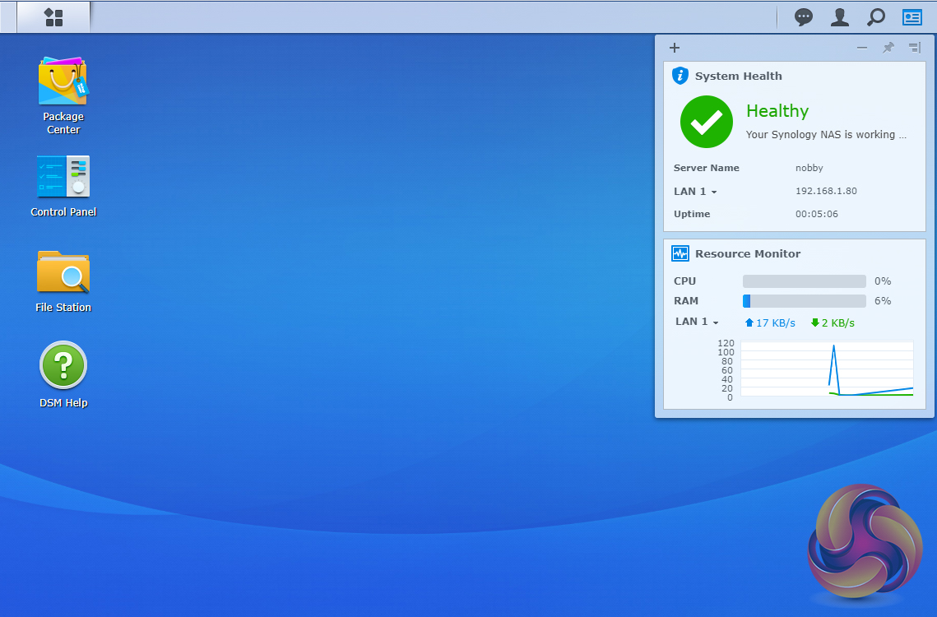Click the Server Name label
937x617 pixels.
[707, 168]
